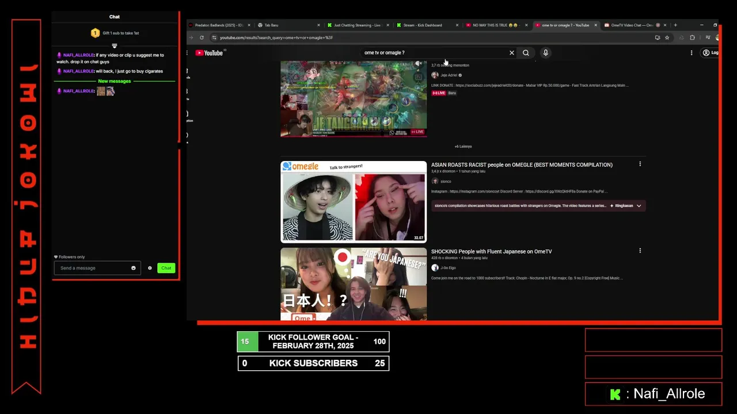This screenshot has height=414, width=737.
Task: Open the J-Go Eigo channel name link
Action: 448,268
